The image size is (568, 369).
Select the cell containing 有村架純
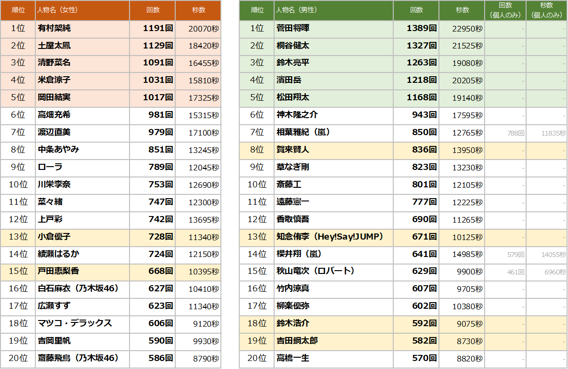[82, 29]
